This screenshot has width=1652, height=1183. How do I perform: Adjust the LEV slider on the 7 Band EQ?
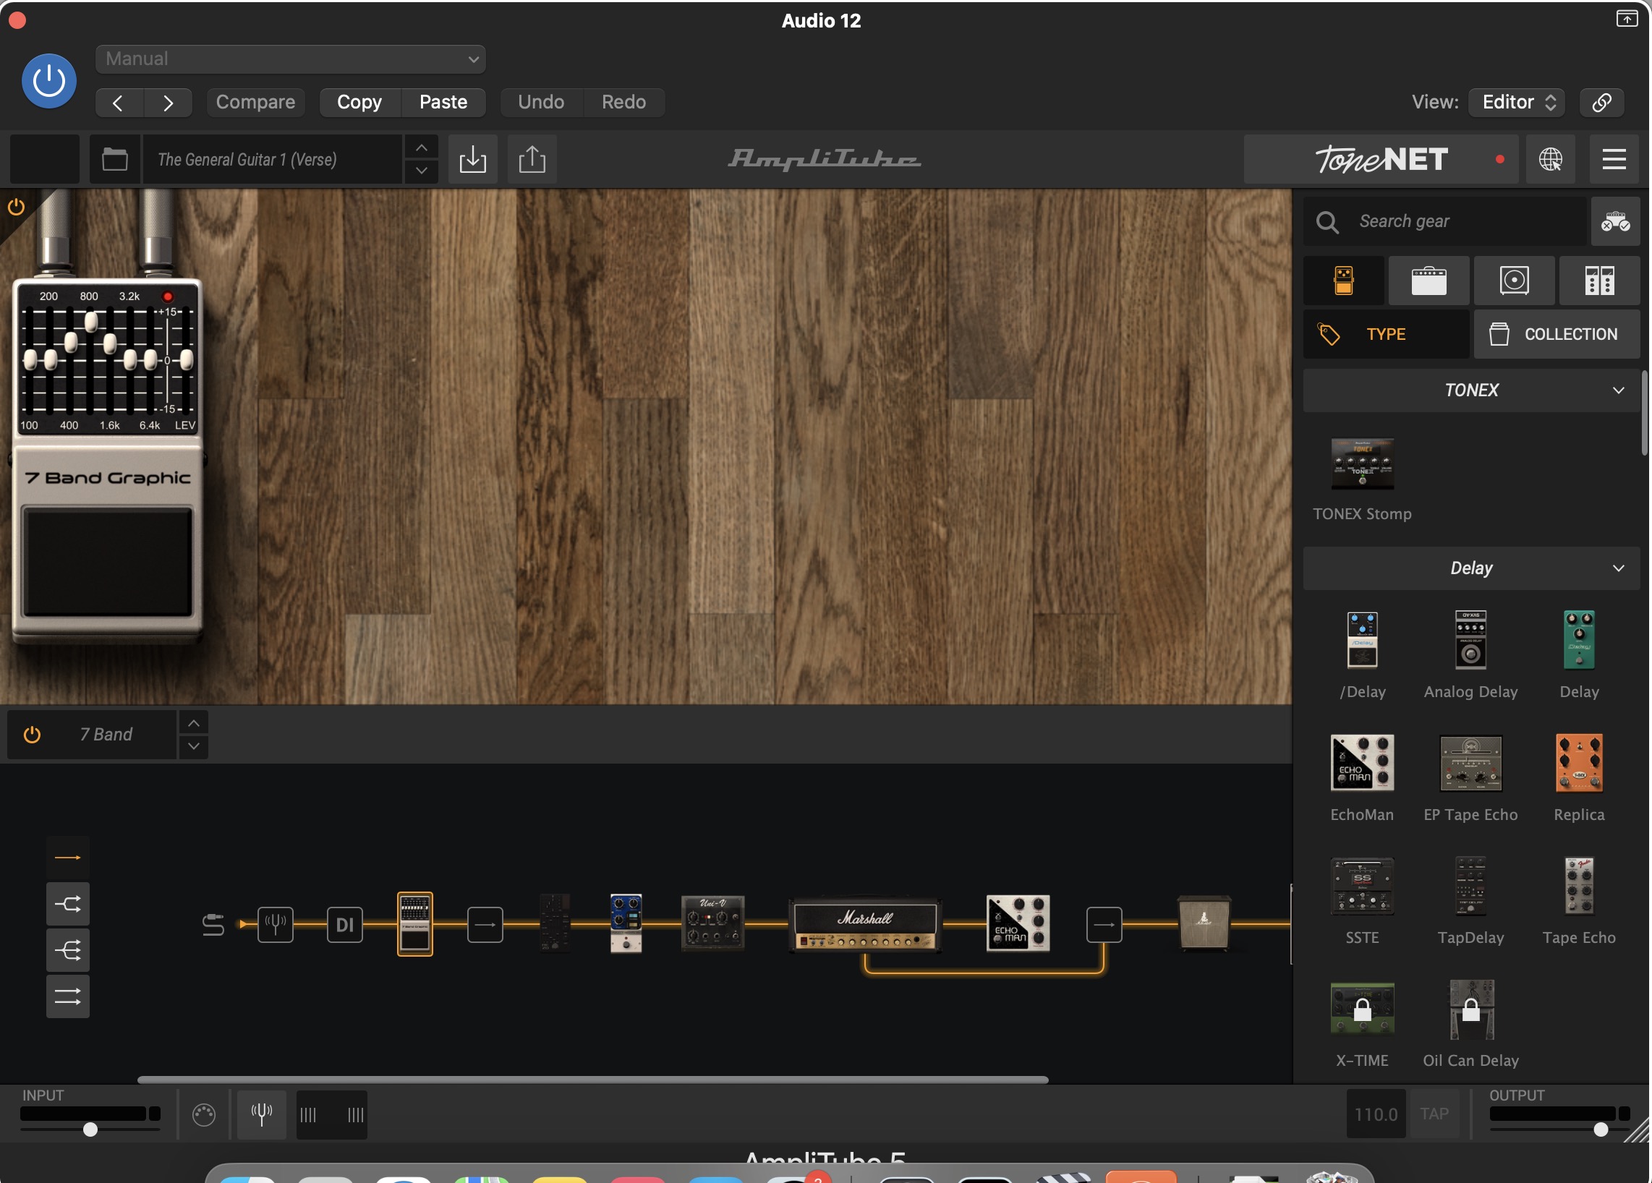pyautogui.click(x=187, y=359)
